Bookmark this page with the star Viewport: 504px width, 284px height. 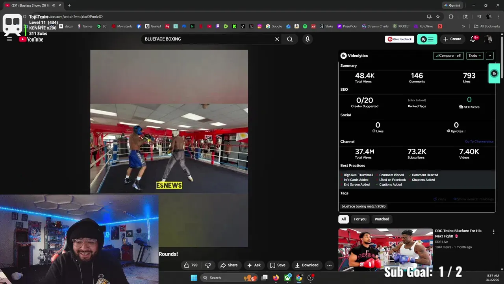coord(438,17)
